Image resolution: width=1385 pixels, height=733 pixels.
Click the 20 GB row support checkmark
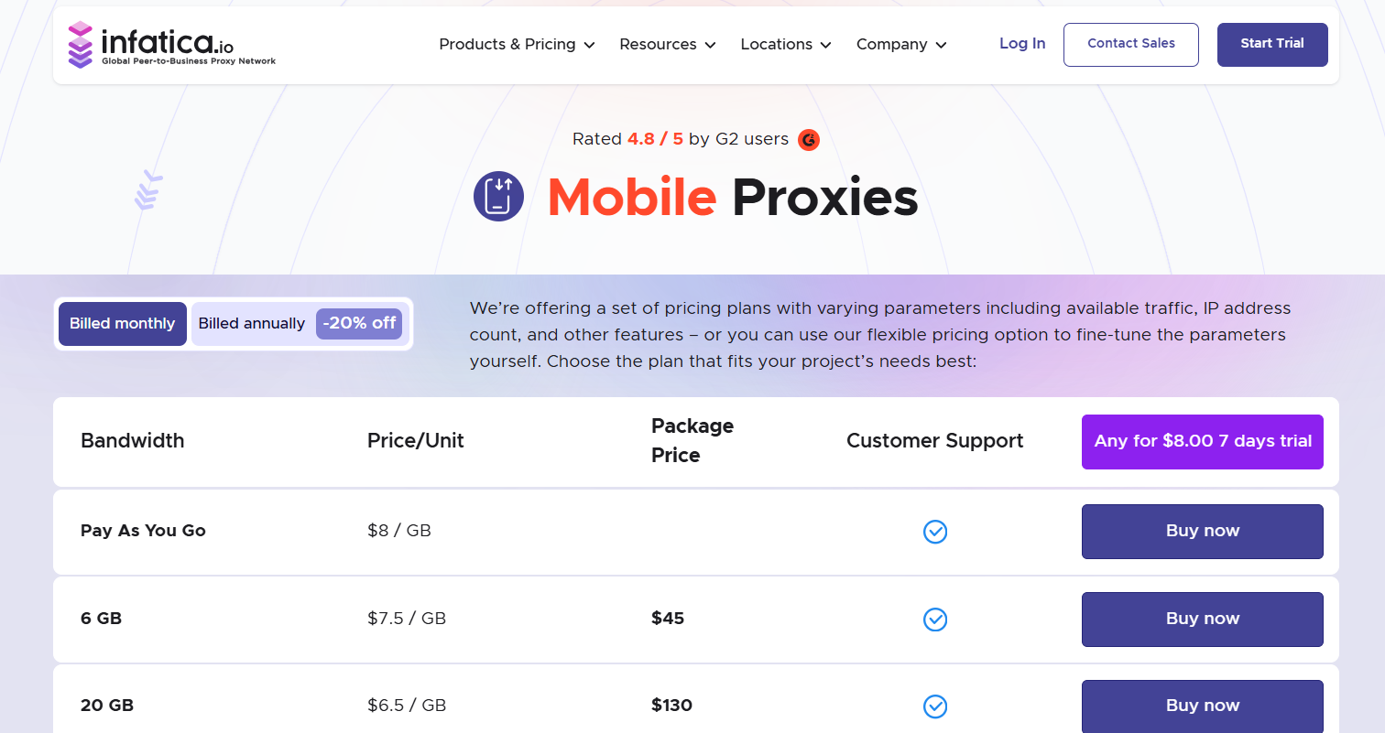point(934,706)
